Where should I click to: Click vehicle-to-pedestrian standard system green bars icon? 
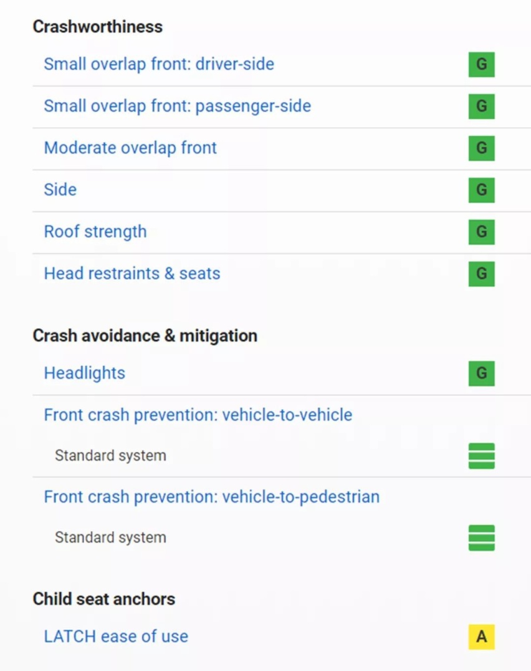pos(481,538)
